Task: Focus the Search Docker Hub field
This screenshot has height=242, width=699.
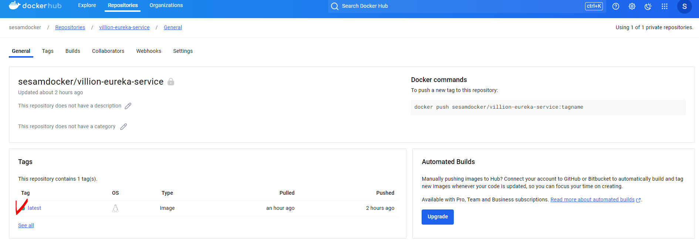Action: click(x=466, y=6)
